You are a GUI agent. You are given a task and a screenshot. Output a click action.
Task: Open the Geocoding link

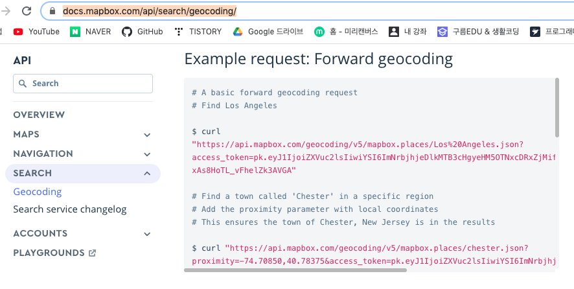click(38, 192)
